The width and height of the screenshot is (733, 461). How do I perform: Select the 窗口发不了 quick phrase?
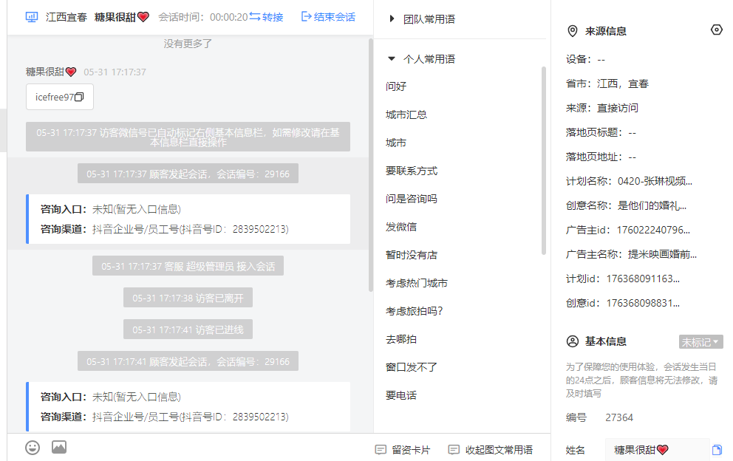point(412,367)
